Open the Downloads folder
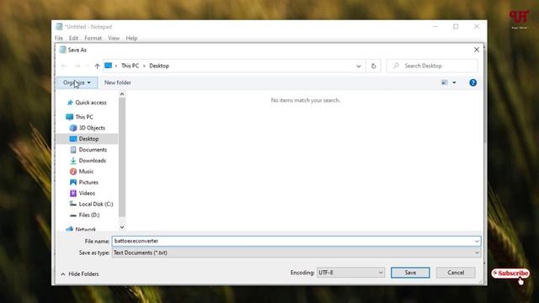 tap(93, 161)
